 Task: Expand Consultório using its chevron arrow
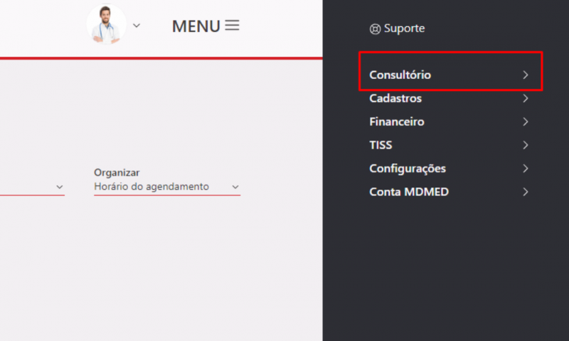(x=526, y=75)
